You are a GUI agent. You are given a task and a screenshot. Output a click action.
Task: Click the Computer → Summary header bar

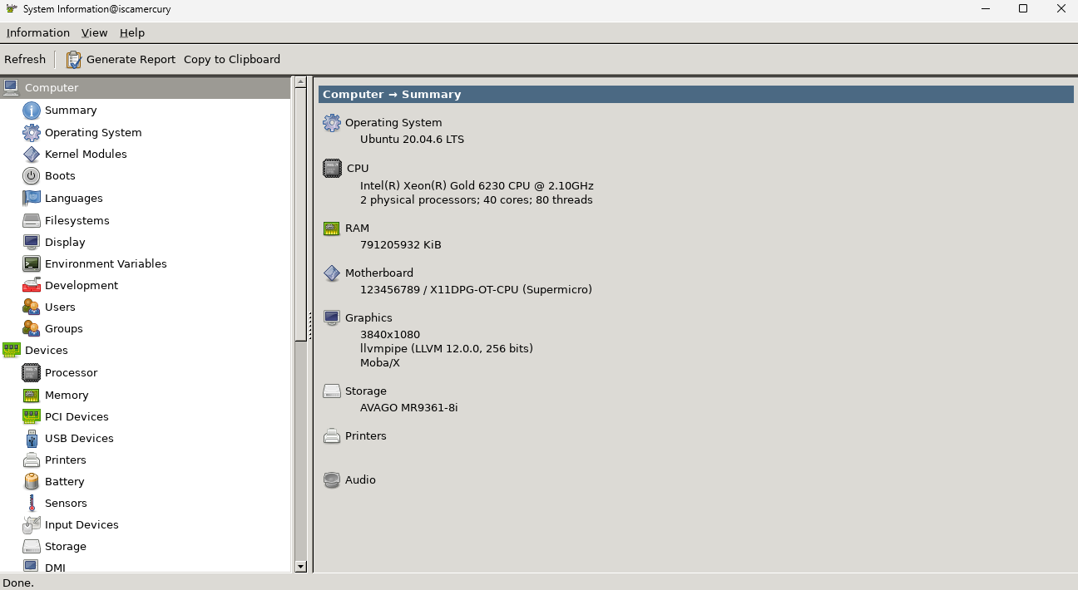(x=695, y=94)
